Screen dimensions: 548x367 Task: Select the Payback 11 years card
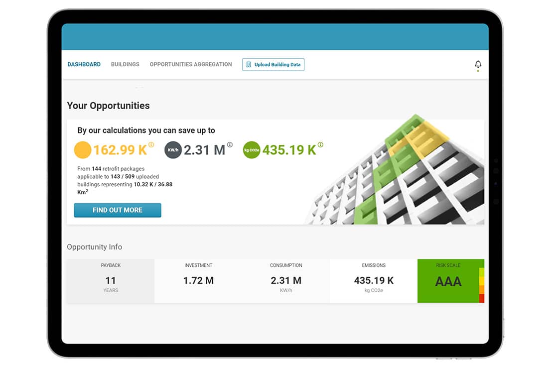(111, 281)
